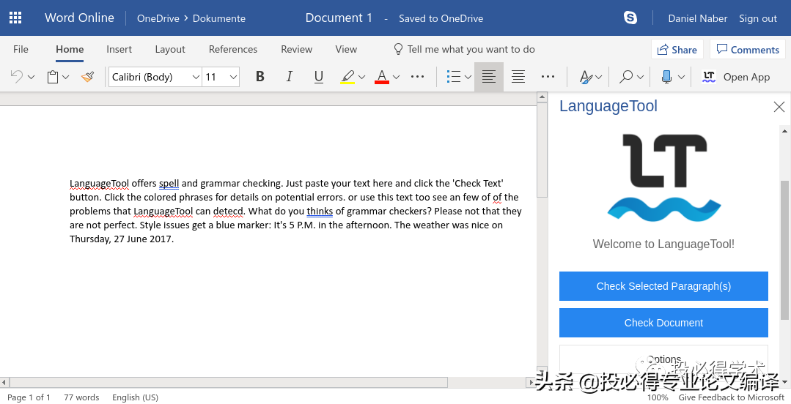Viewport: 791px width, 404px height.
Task: Click the bullet list icon
Action: coord(454,77)
